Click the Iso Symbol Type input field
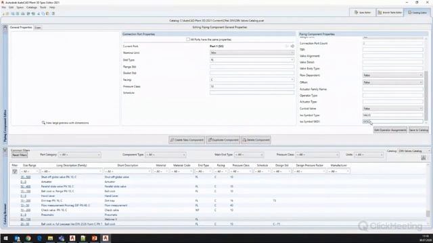Viewport: 433px width, 243px height. (x=392, y=115)
